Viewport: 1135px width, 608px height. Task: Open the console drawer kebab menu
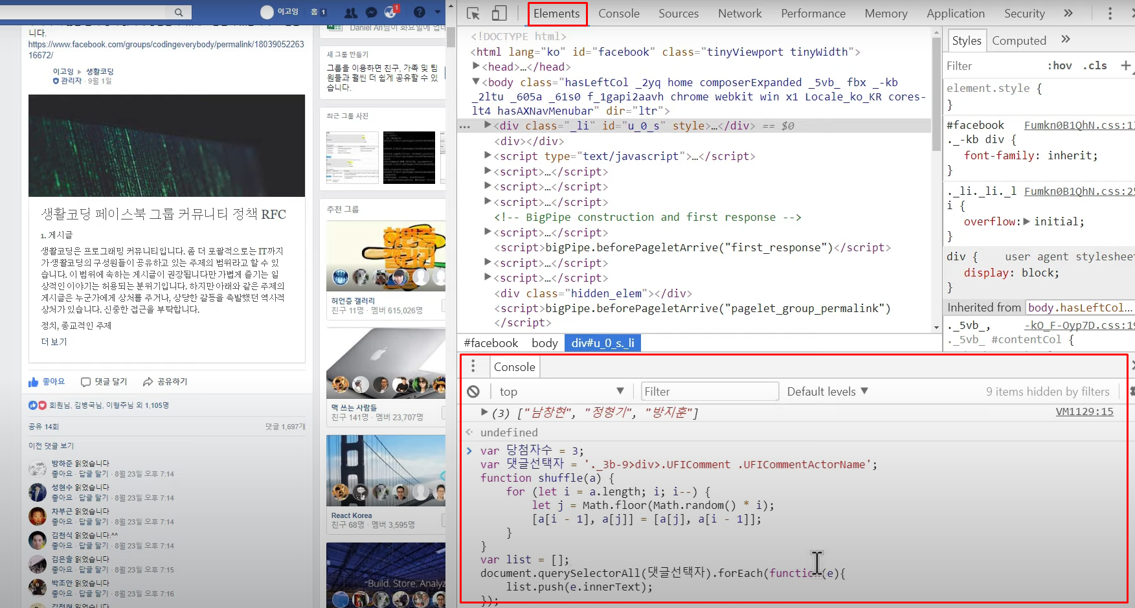[473, 366]
